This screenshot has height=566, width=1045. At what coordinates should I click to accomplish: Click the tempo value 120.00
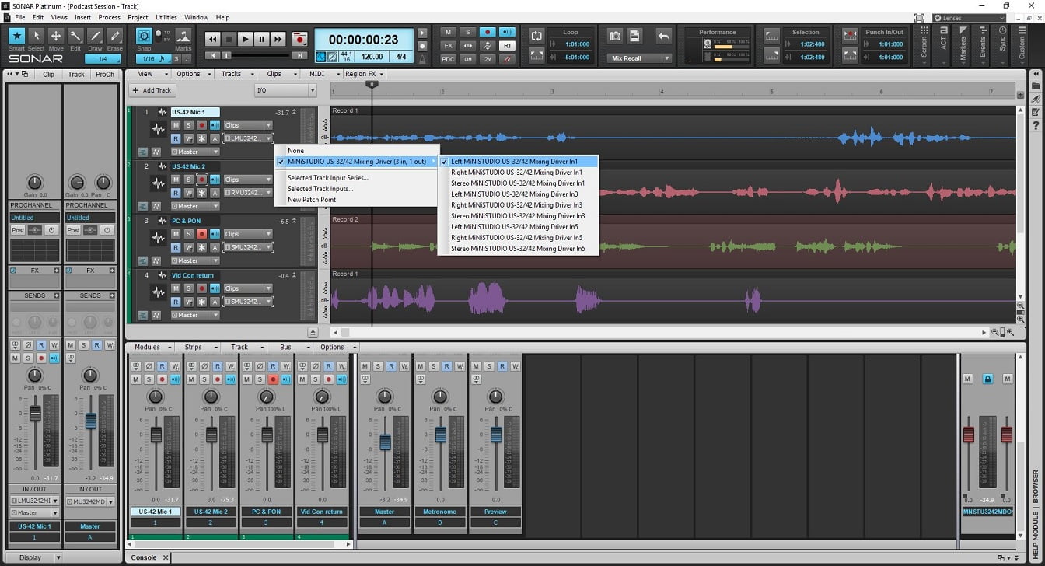(372, 57)
